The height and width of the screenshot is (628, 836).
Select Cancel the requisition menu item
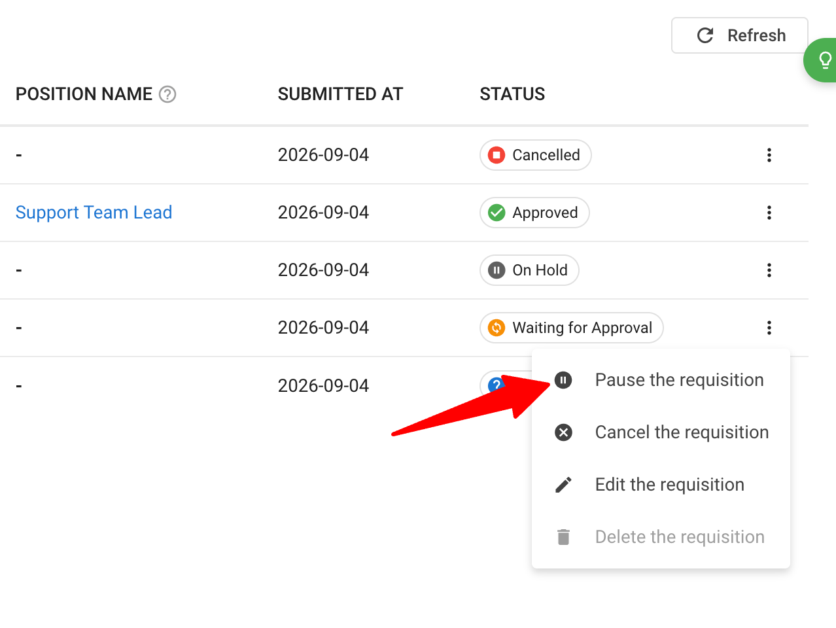coord(661,432)
